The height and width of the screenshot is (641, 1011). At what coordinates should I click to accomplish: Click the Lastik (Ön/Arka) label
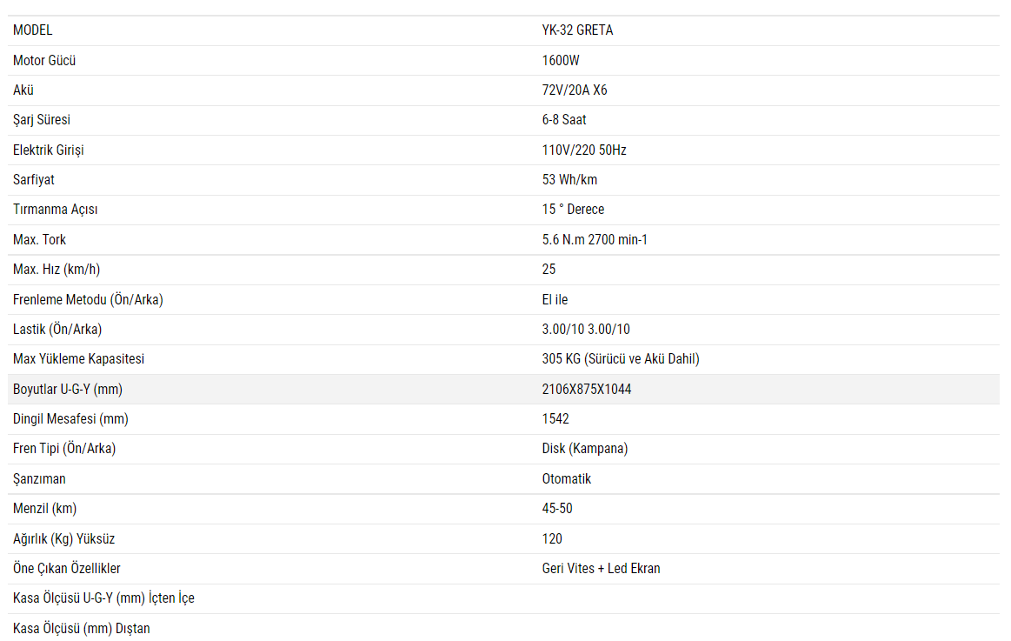pos(57,330)
